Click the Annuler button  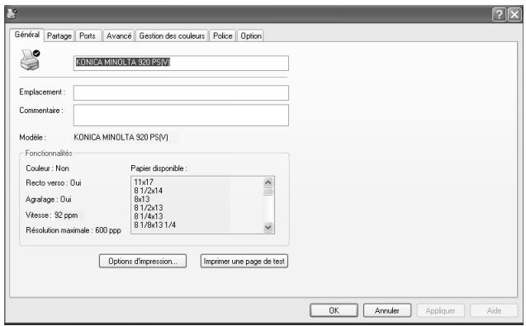pyautogui.click(x=387, y=310)
